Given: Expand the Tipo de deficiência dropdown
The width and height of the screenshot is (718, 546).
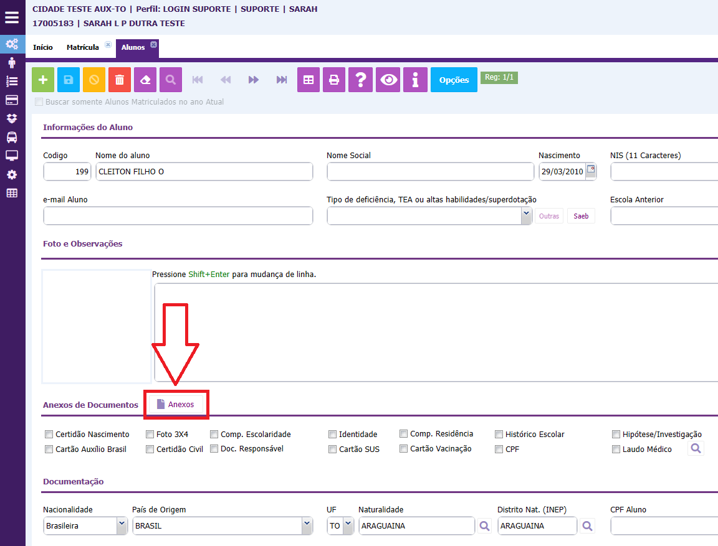Looking at the screenshot, I should coord(525,215).
